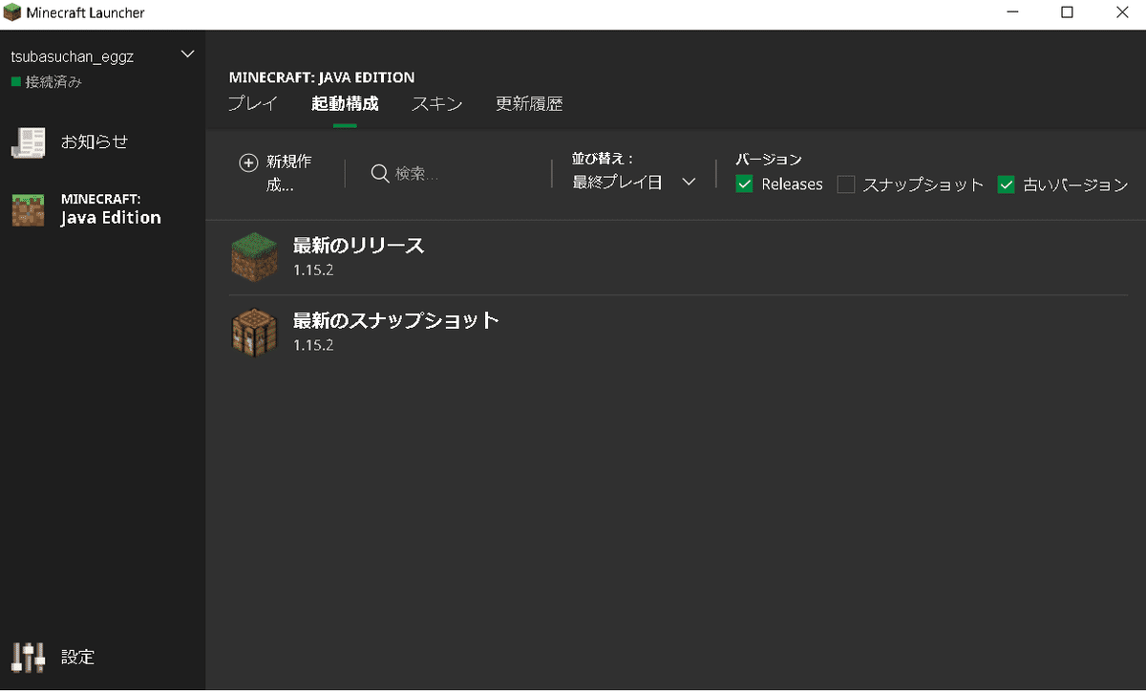The image size is (1146, 692).
Task: Click the crafting table icon of 最新のスナップショット
Action: (253, 332)
